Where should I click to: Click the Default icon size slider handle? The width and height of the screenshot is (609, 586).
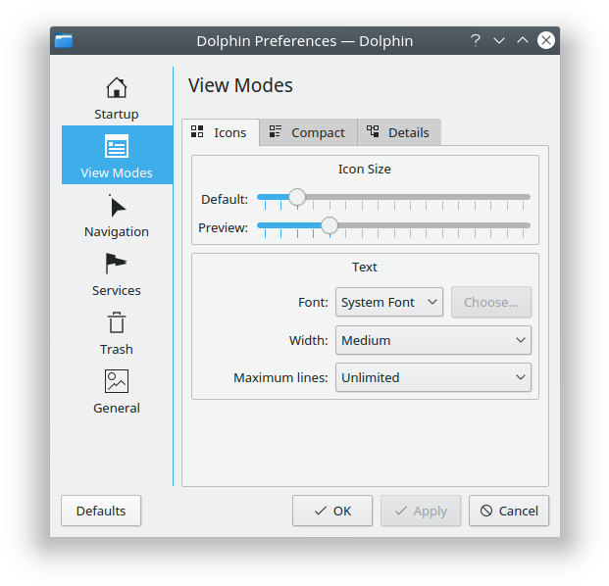click(297, 197)
